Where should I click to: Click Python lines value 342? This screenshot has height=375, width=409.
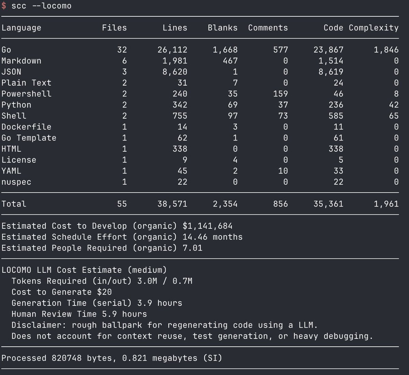(x=180, y=105)
